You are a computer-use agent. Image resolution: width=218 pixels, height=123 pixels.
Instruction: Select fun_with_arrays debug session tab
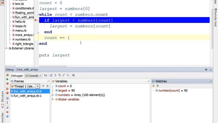[27, 70]
